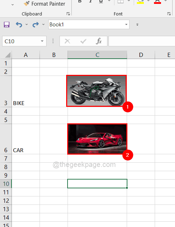
Task: Expand the undo history dropdown arrow
Action: coord(27,25)
